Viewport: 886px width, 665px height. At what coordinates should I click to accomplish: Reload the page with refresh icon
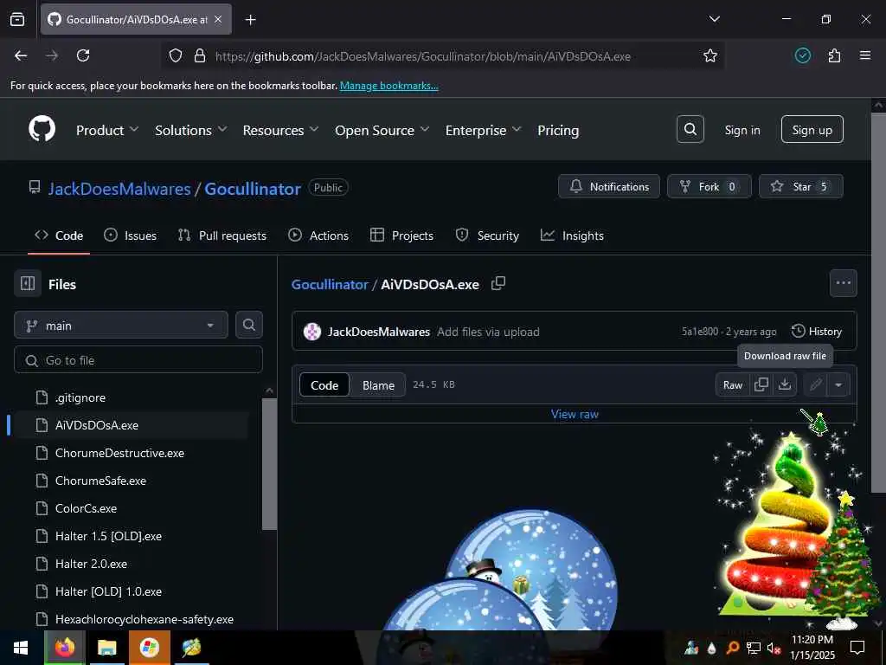pos(83,55)
